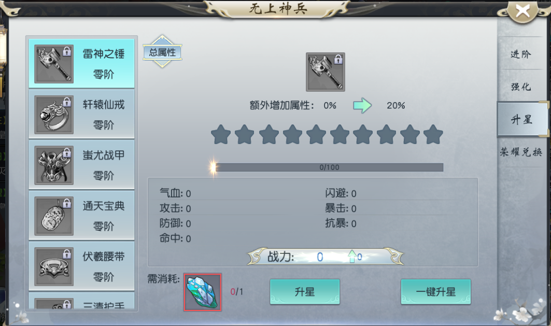Select the 轩辕仙戒 ring icon
Image resolution: width=551 pixels, height=326 pixels.
(54, 115)
